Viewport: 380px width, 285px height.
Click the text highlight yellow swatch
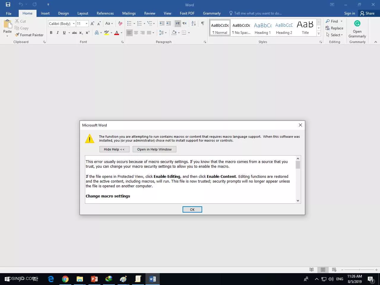pyautogui.click(x=107, y=33)
